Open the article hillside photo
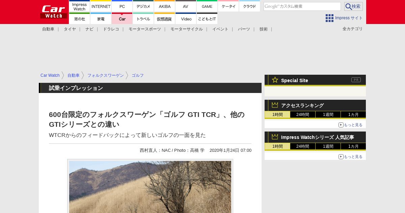This screenshot has height=213, width=405. point(150,187)
